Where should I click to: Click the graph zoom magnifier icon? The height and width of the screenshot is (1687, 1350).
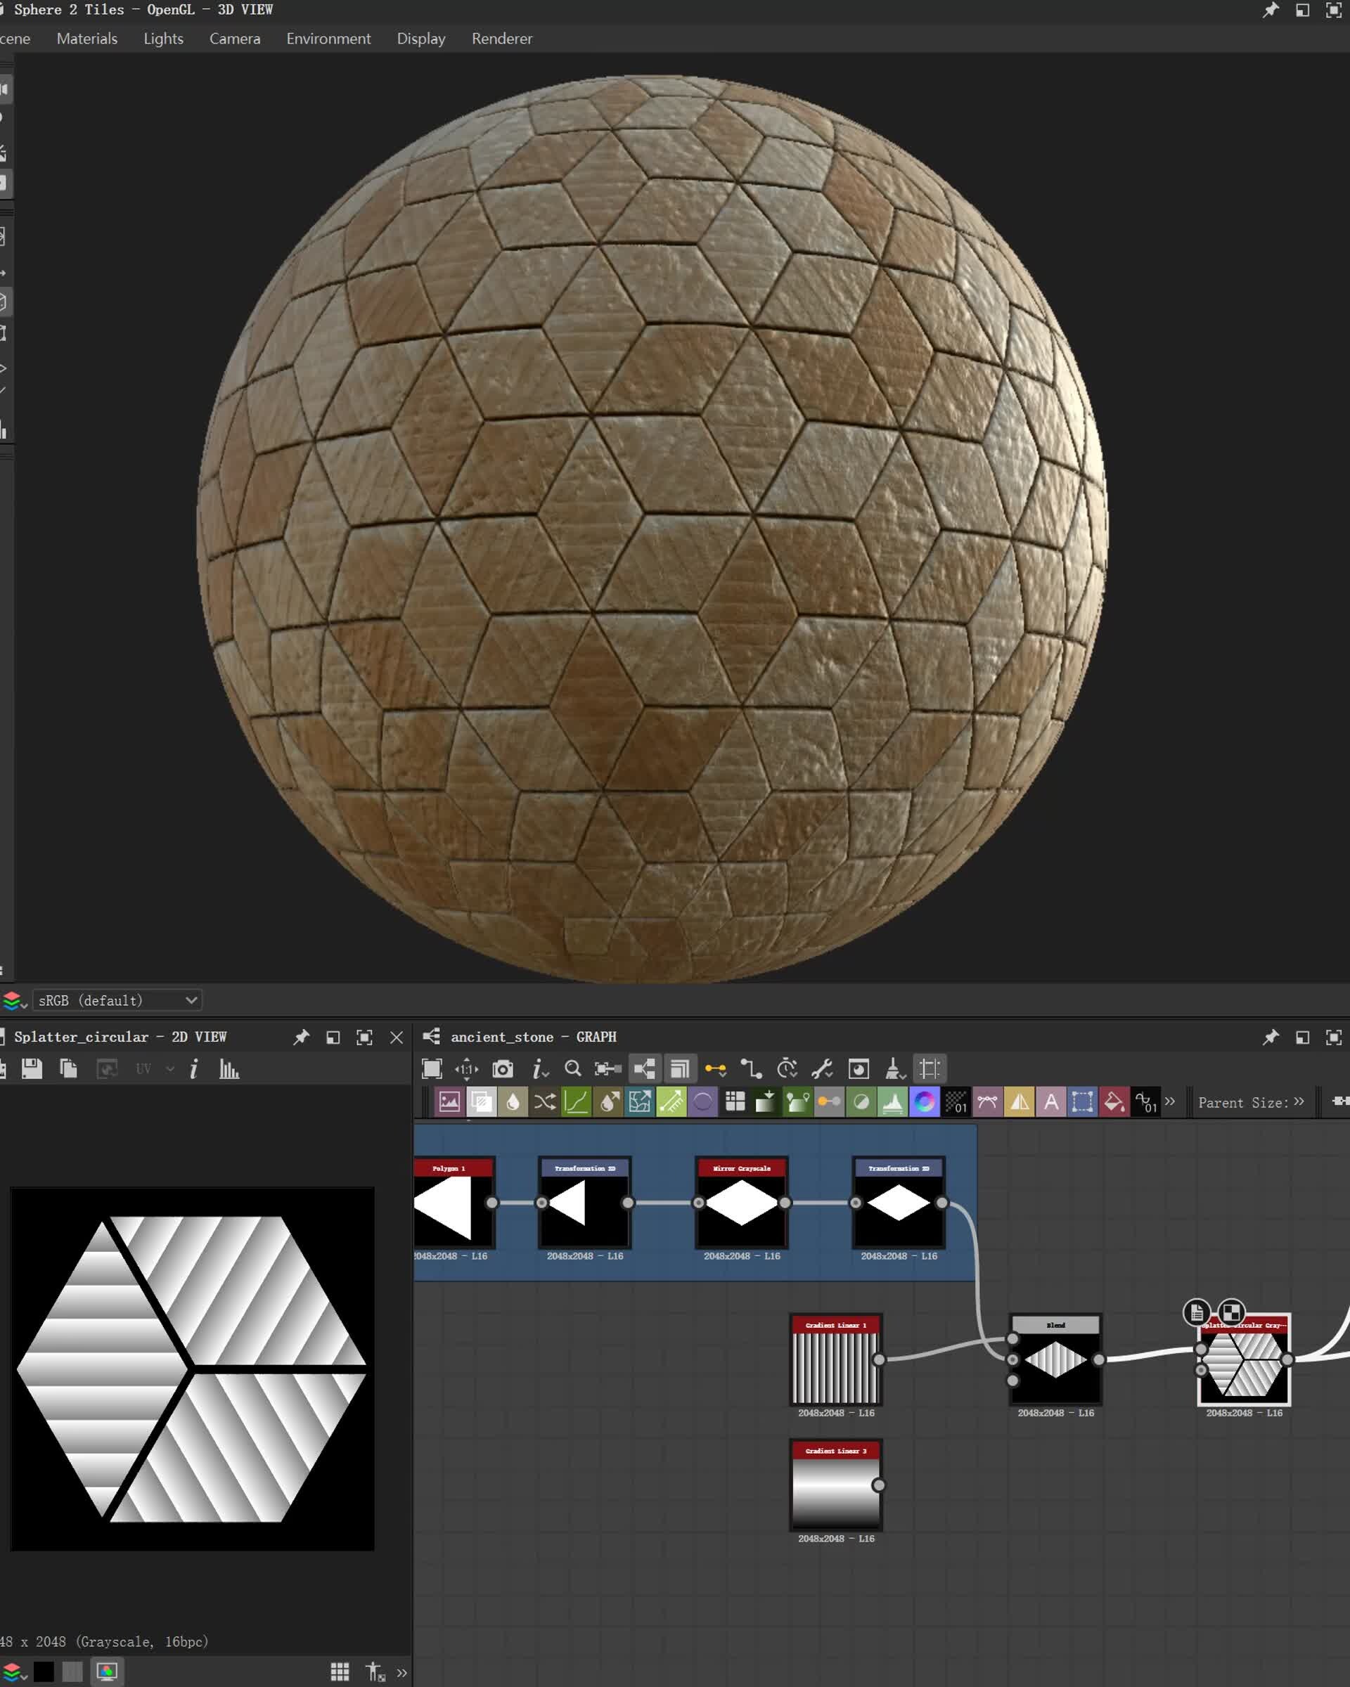[573, 1069]
